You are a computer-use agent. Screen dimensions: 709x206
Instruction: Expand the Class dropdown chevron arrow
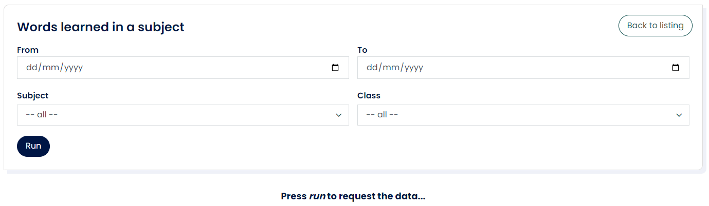(x=679, y=115)
